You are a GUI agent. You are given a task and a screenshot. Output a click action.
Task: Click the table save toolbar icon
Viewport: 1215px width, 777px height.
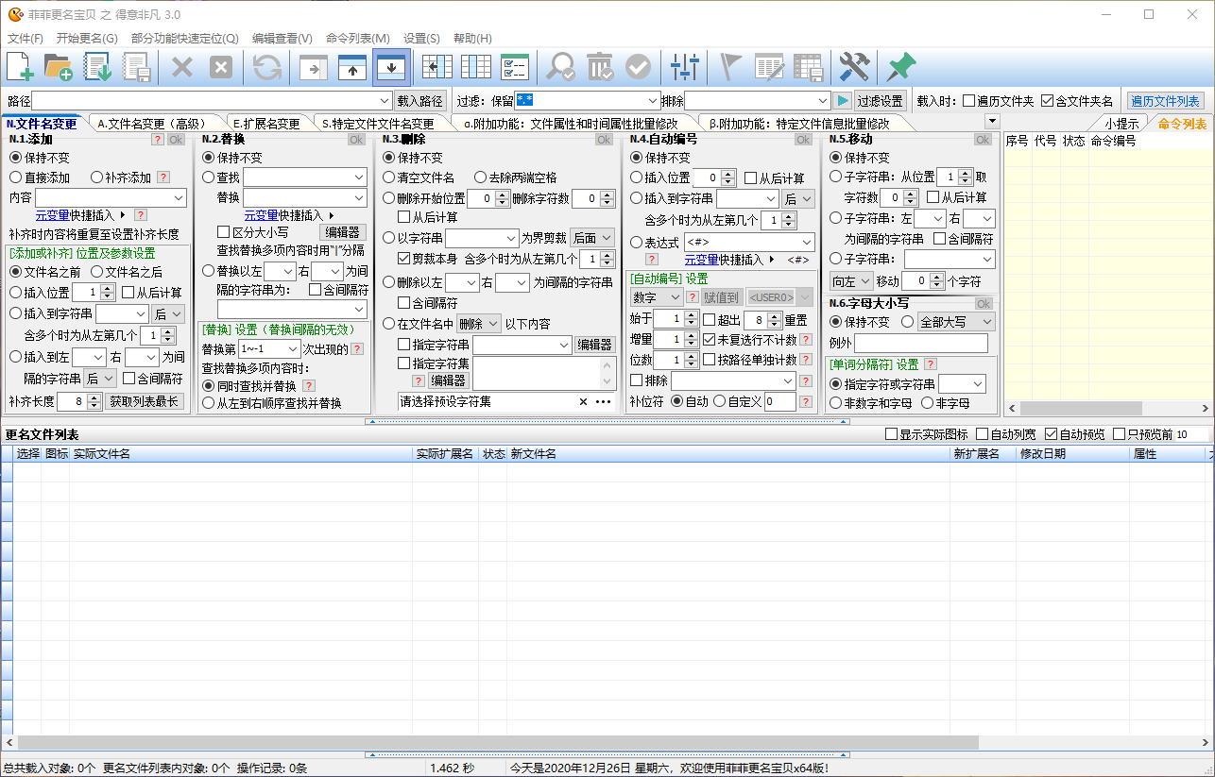pyautogui.click(x=808, y=67)
